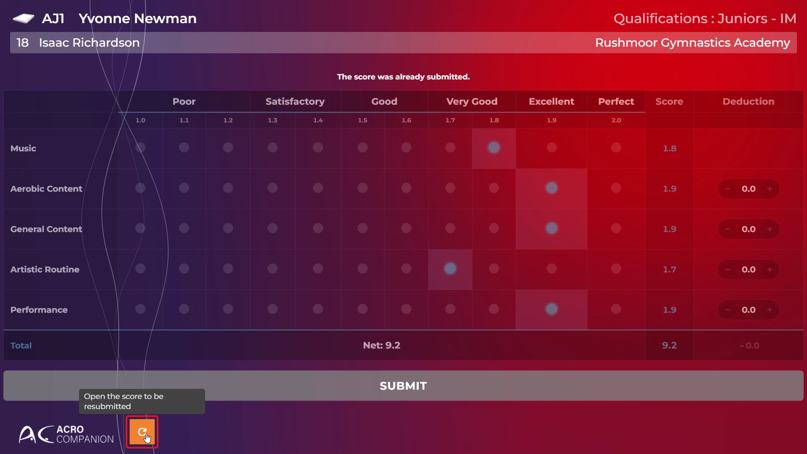This screenshot has width=807, height=454.
Task: Decrease Aerobic Content deduction with minus
Action: click(x=728, y=189)
